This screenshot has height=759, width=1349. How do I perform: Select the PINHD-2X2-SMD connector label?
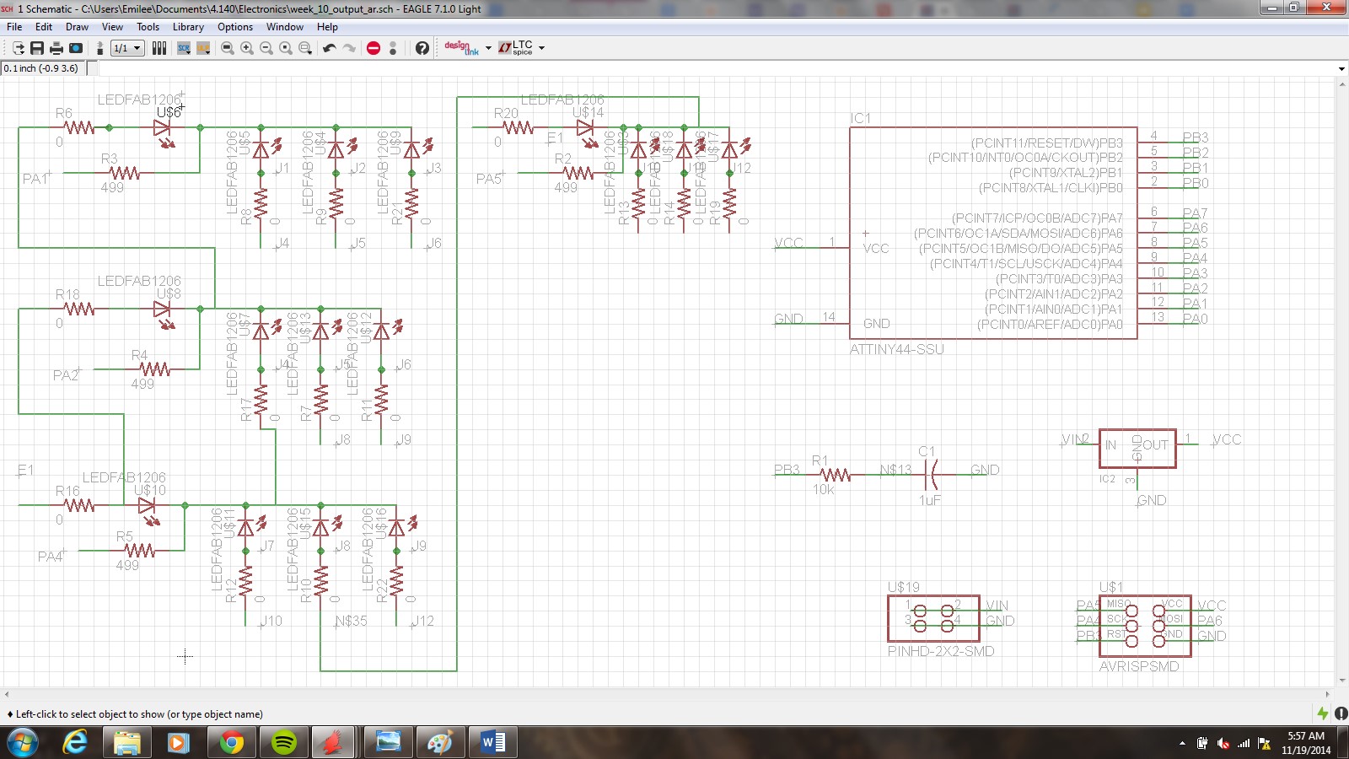tap(941, 651)
